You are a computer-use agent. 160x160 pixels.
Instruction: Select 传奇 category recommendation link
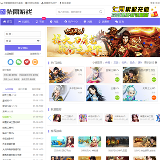108,63
